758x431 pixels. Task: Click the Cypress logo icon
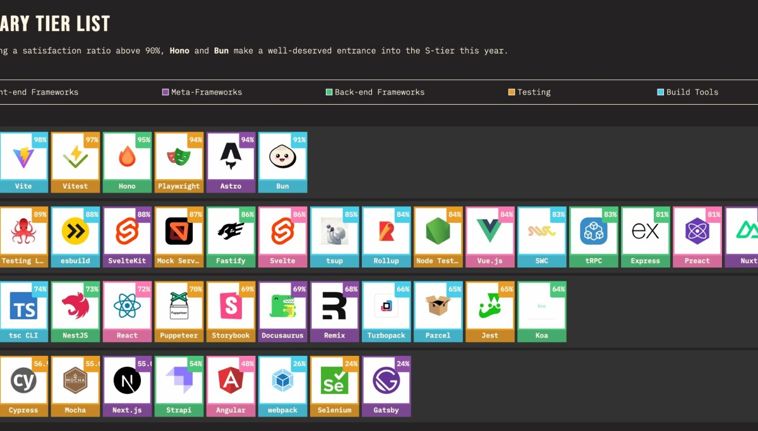point(23,381)
